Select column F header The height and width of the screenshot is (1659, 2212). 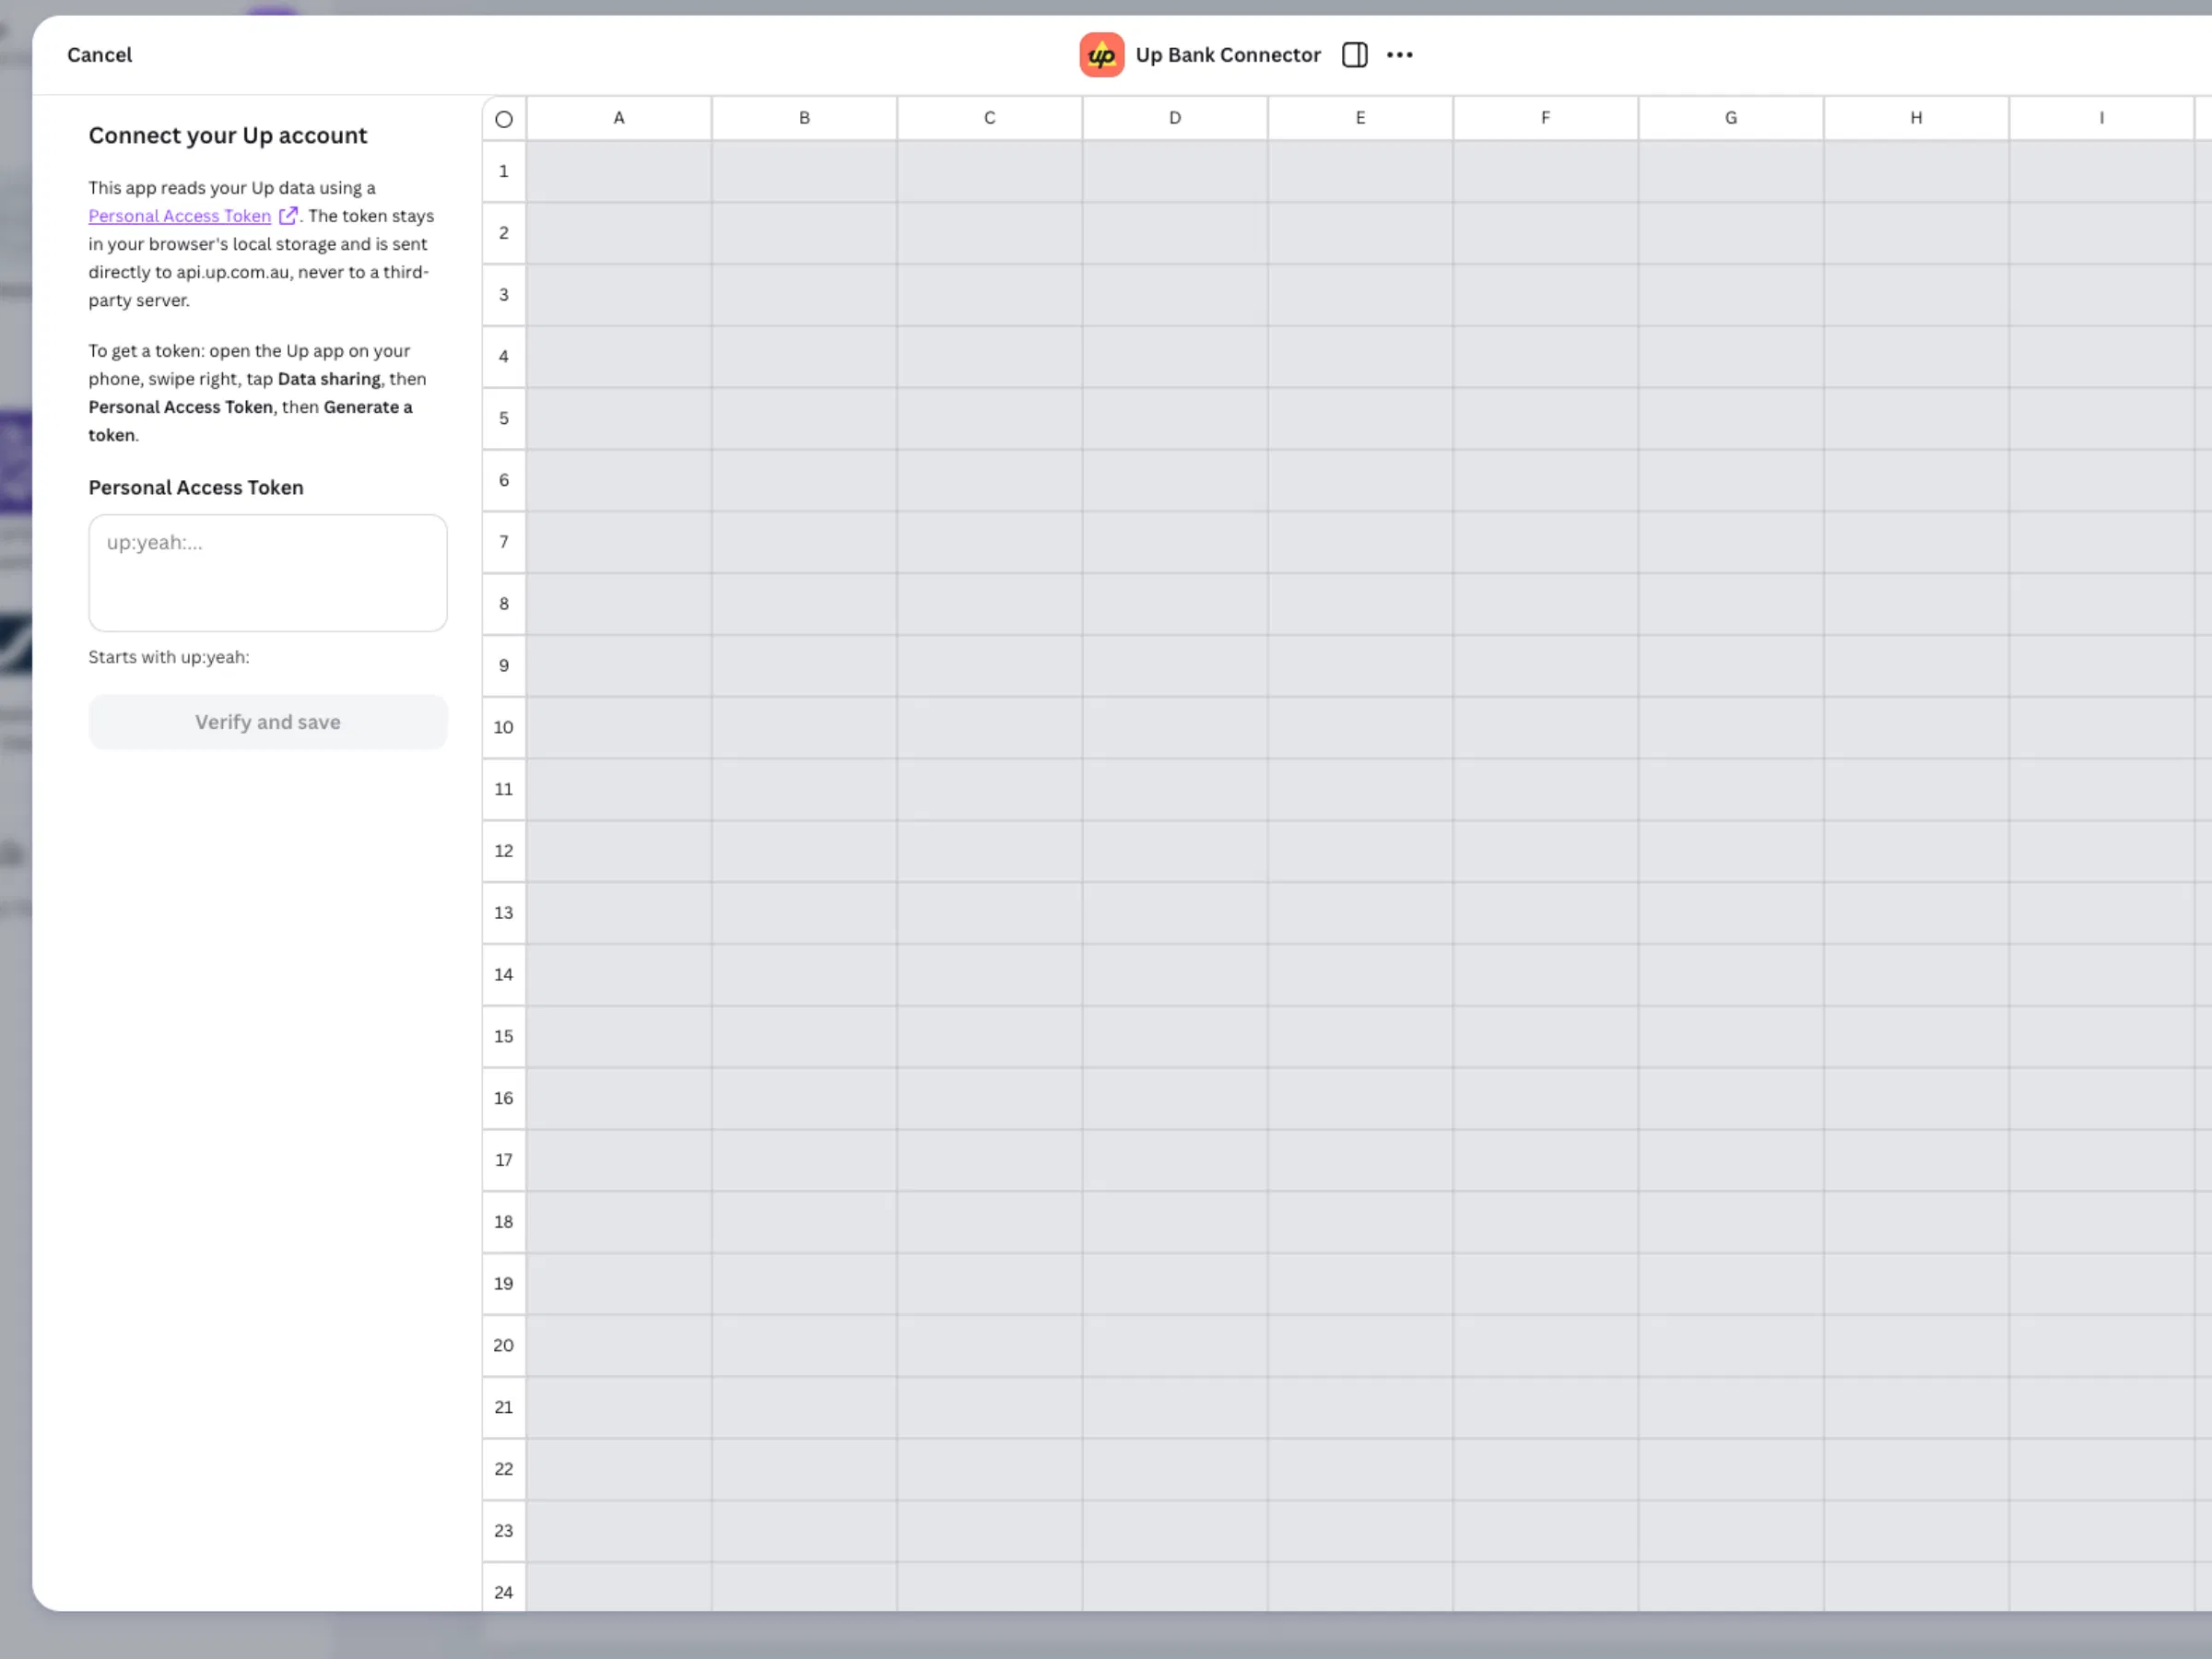pyautogui.click(x=1545, y=118)
